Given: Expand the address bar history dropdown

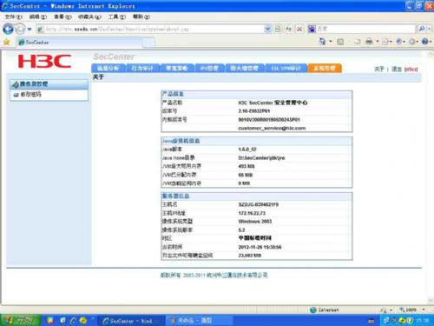Looking at the screenshot, I should 267,29.
